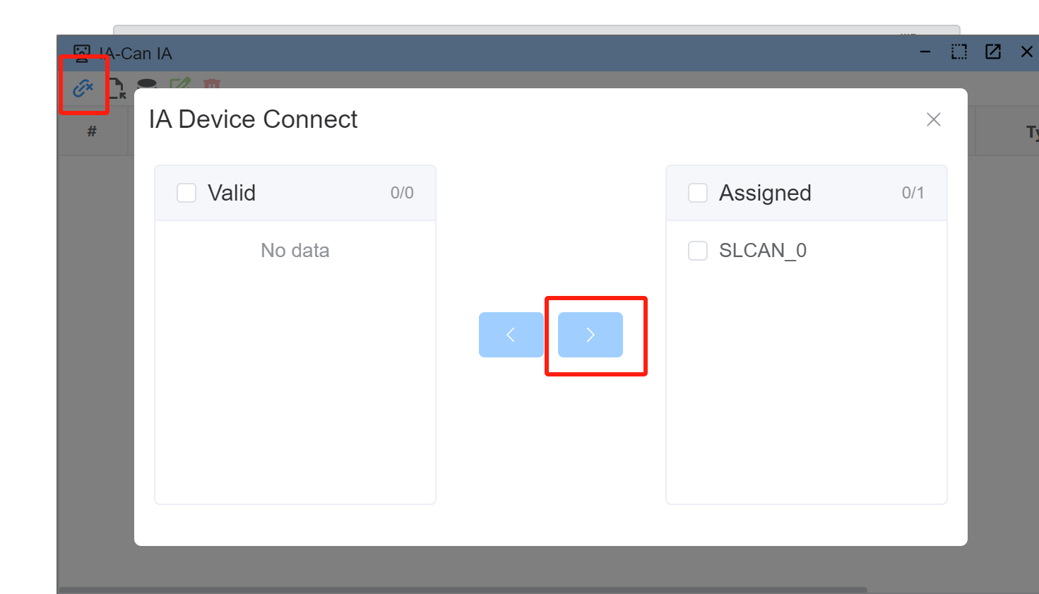
Task: Close the IA-Can IA window
Action: coord(1027,52)
